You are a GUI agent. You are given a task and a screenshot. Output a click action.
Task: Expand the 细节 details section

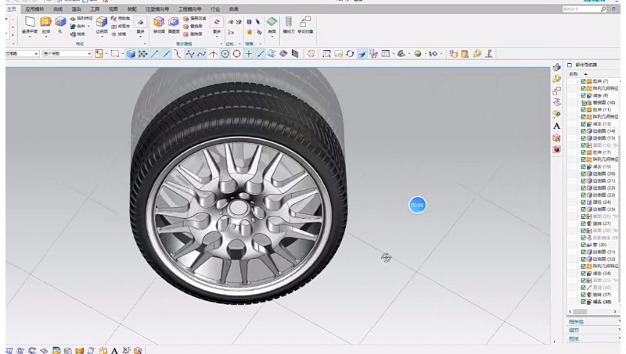click(574, 330)
